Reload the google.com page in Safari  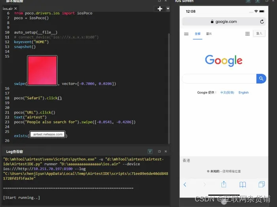coord(262,21)
